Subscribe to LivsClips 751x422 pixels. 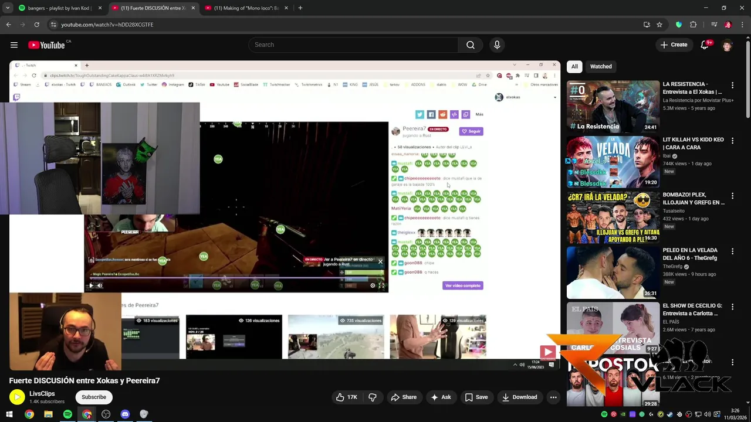[94, 397]
